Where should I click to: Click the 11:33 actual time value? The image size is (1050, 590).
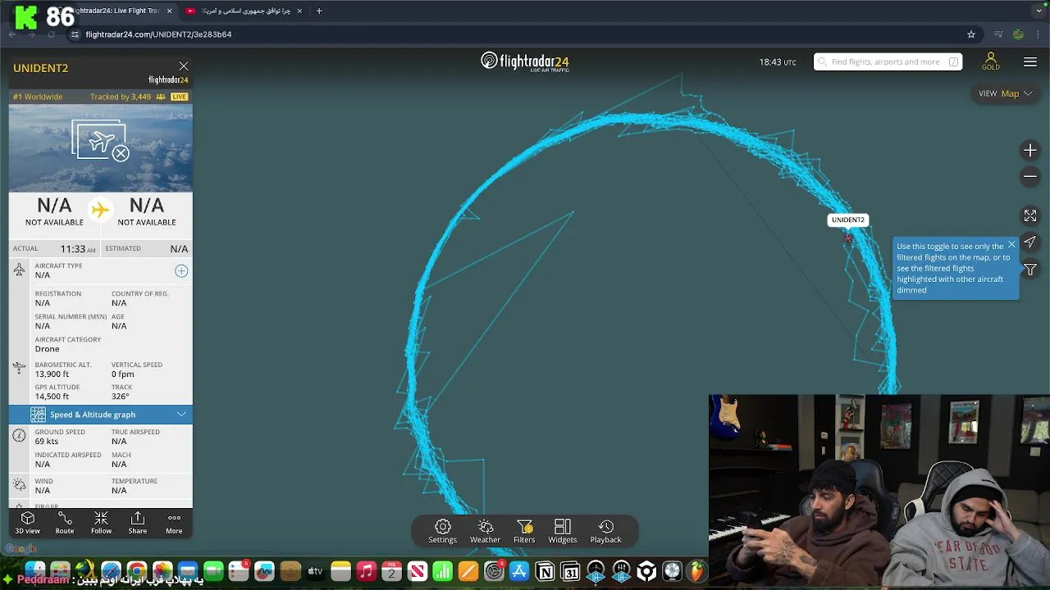78,248
